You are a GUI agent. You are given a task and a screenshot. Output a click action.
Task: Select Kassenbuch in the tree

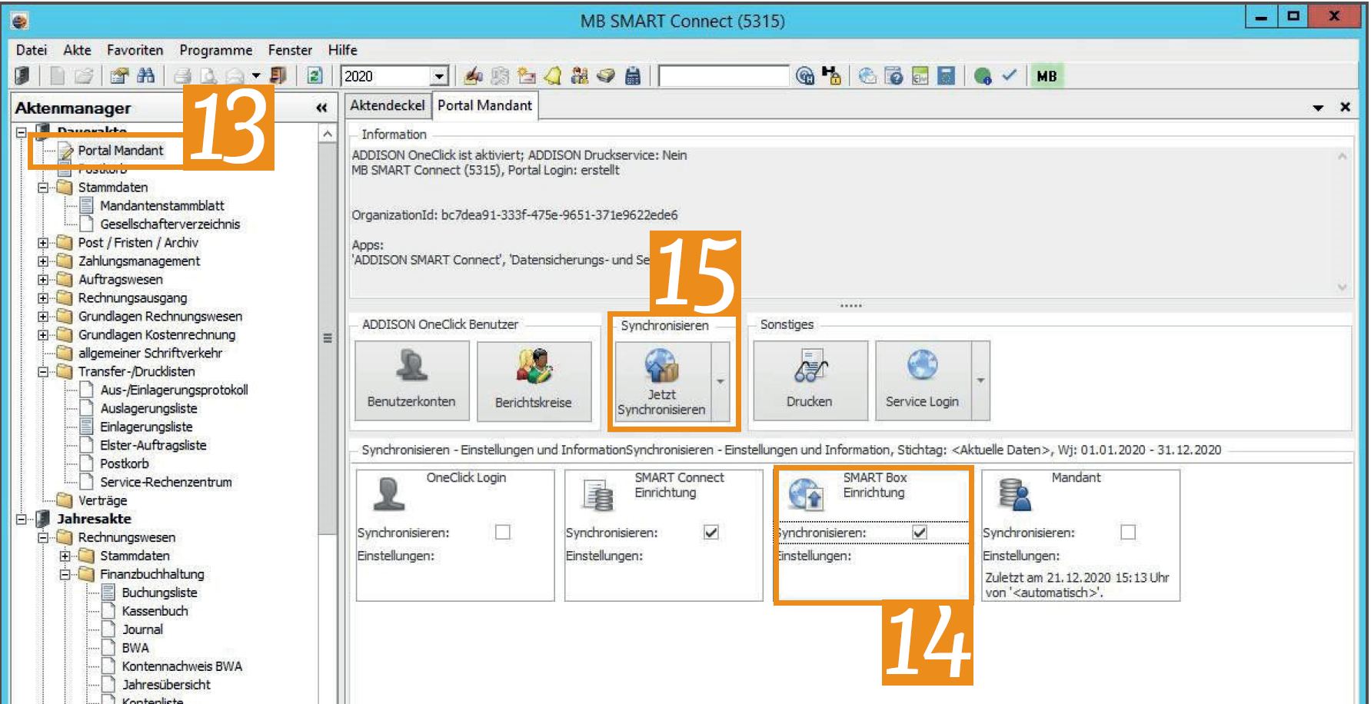coord(155,611)
